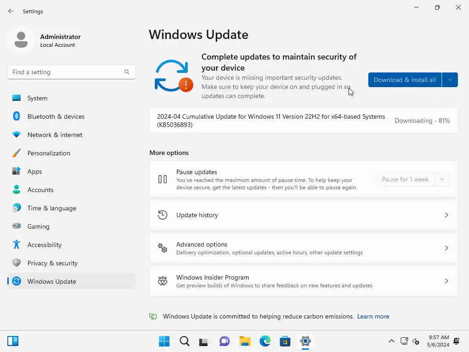Click the Advanced options gears icon
The height and width of the screenshot is (352, 469).
[x=163, y=248]
